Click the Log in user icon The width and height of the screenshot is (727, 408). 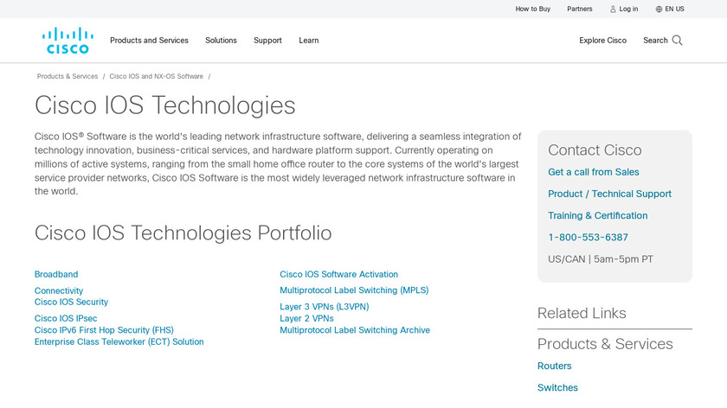click(613, 9)
